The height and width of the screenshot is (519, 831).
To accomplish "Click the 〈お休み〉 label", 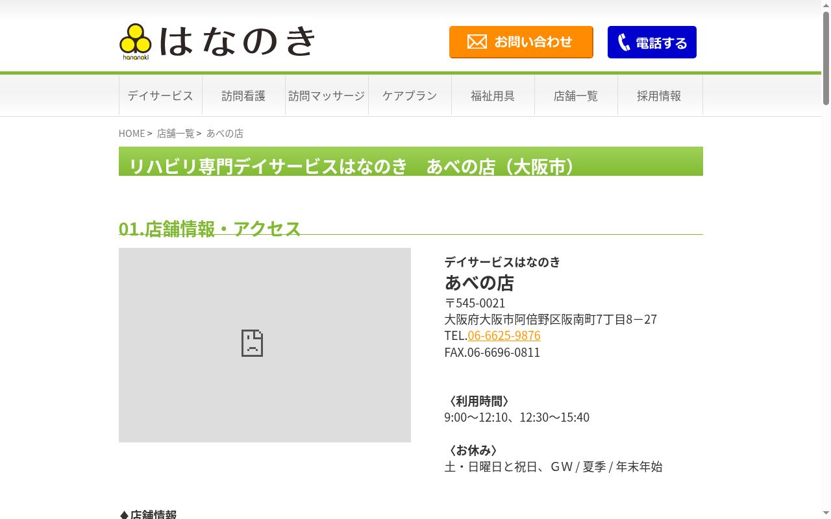I will tap(473, 450).
